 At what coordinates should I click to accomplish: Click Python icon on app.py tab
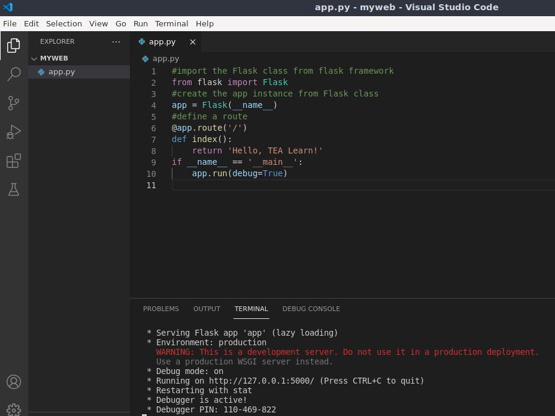point(142,42)
